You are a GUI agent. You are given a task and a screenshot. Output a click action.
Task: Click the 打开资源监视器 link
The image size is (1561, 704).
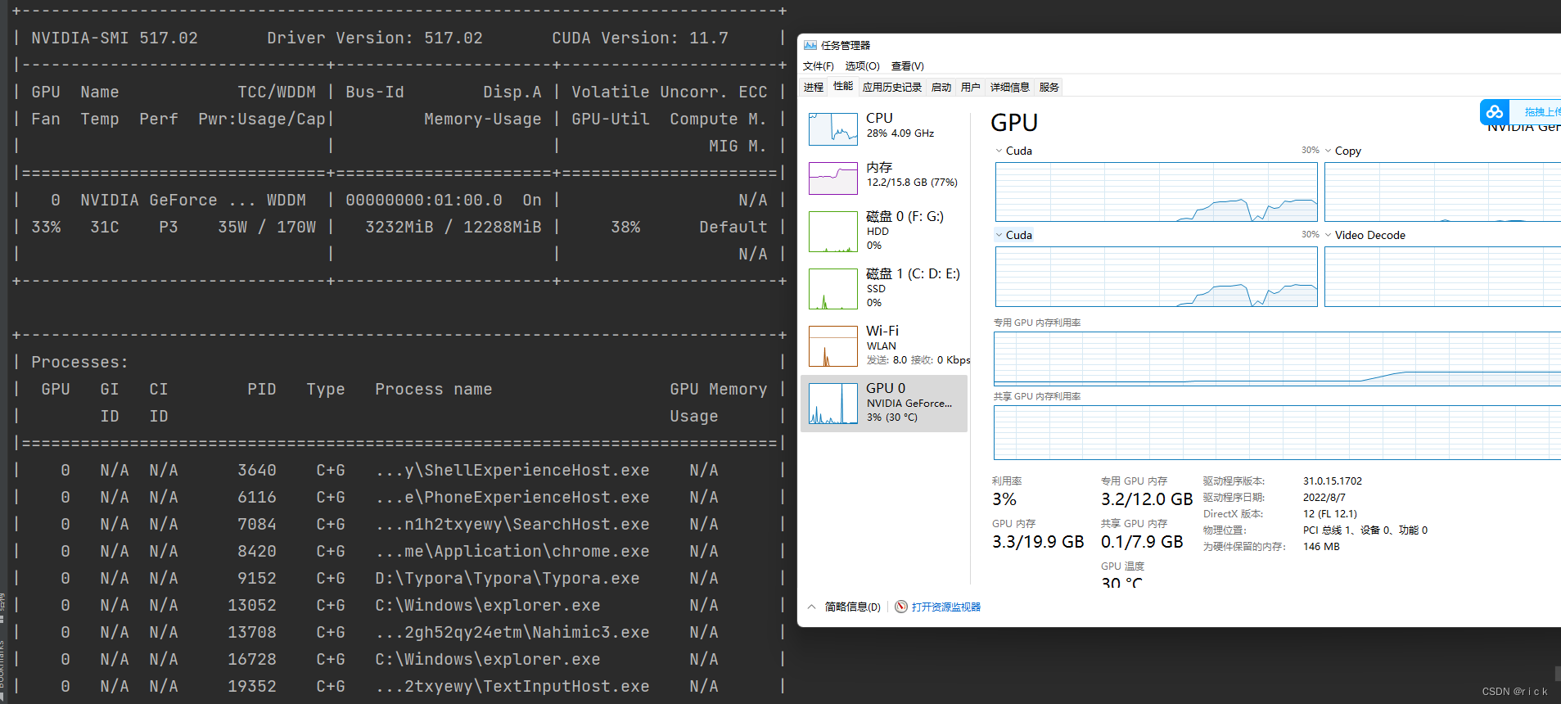[946, 607]
